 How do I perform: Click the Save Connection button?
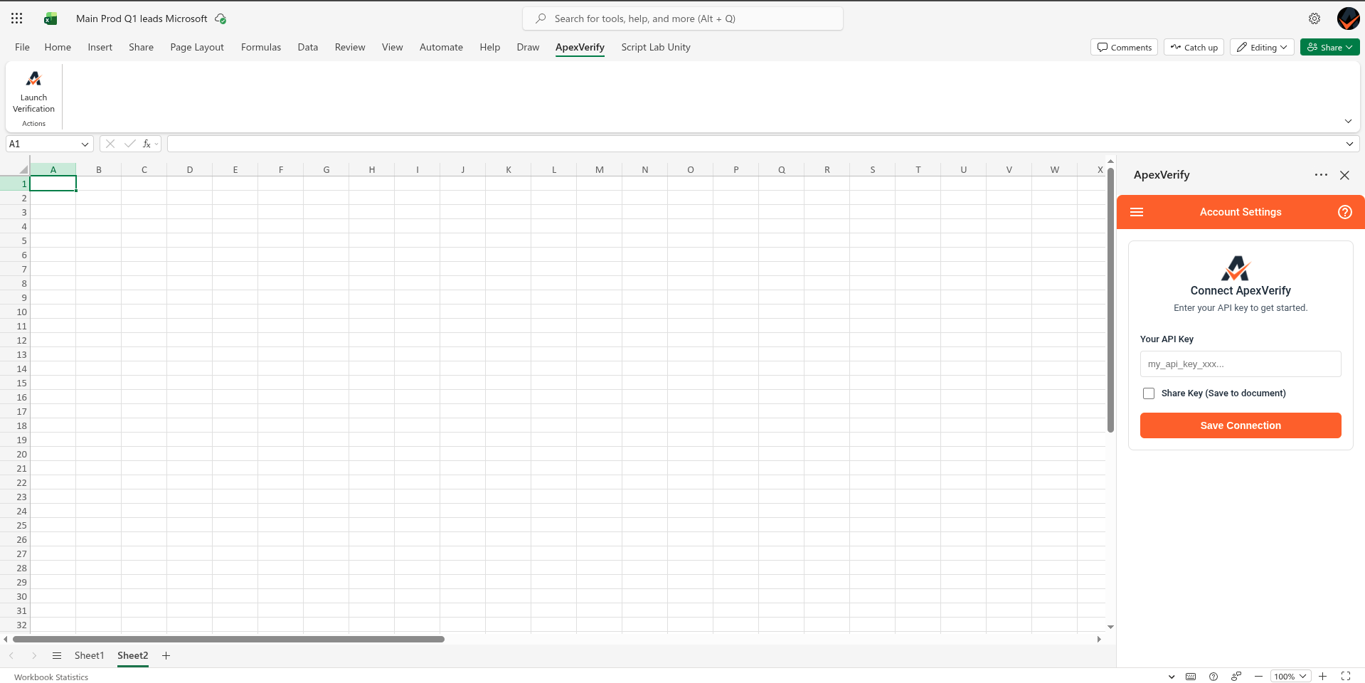pyautogui.click(x=1240, y=425)
